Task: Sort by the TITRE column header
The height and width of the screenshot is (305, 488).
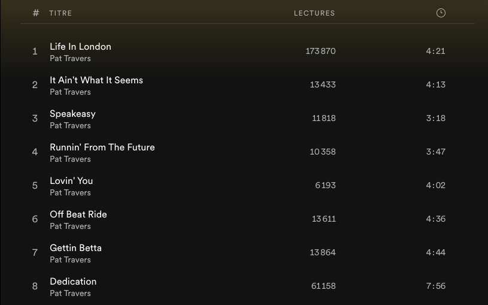Action: [x=60, y=13]
